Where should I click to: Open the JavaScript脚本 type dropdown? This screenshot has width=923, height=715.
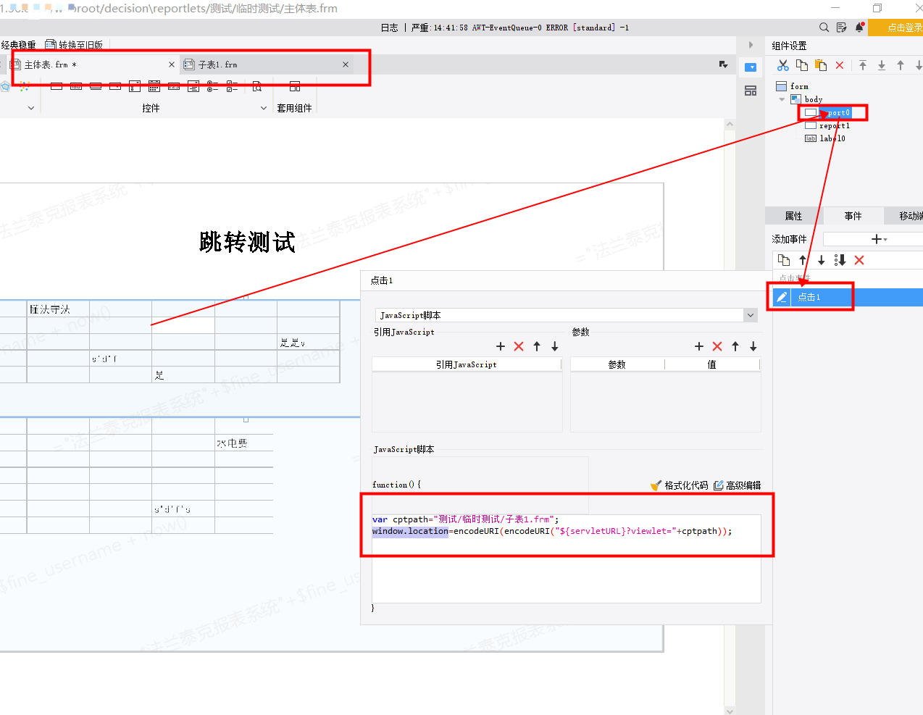point(751,315)
